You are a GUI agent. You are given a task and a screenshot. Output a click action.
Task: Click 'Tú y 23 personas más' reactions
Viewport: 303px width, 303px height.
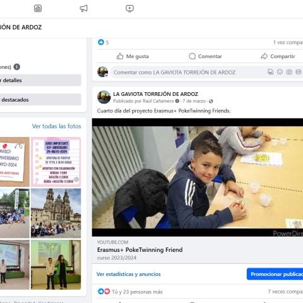pos(137,292)
